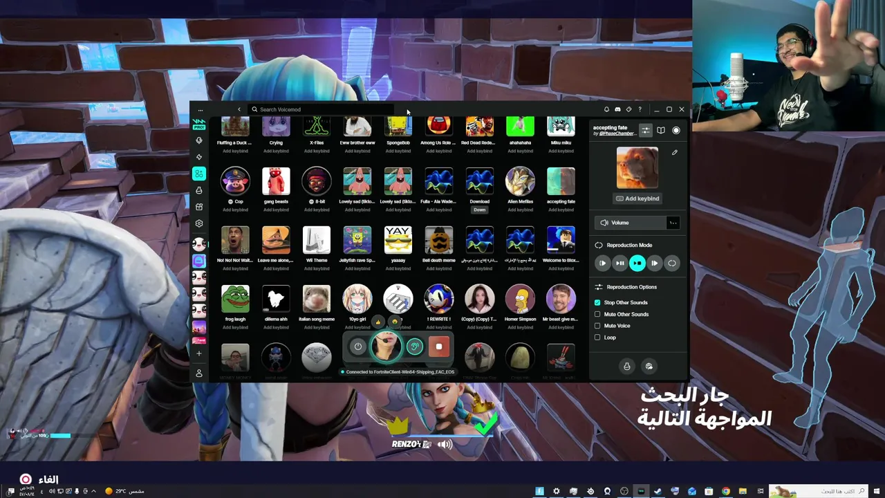The height and width of the screenshot is (498, 885).
Task: Play the gang beasts sound
Action: pyautogui.click(x=276, y=181)
